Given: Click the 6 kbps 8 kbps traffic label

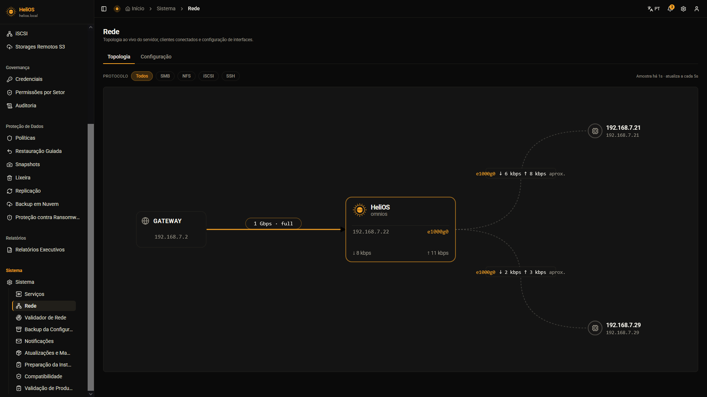Looking at the screenshot, I should pos(520,174).
